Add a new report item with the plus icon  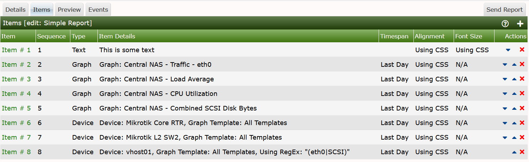click(520, 24)
